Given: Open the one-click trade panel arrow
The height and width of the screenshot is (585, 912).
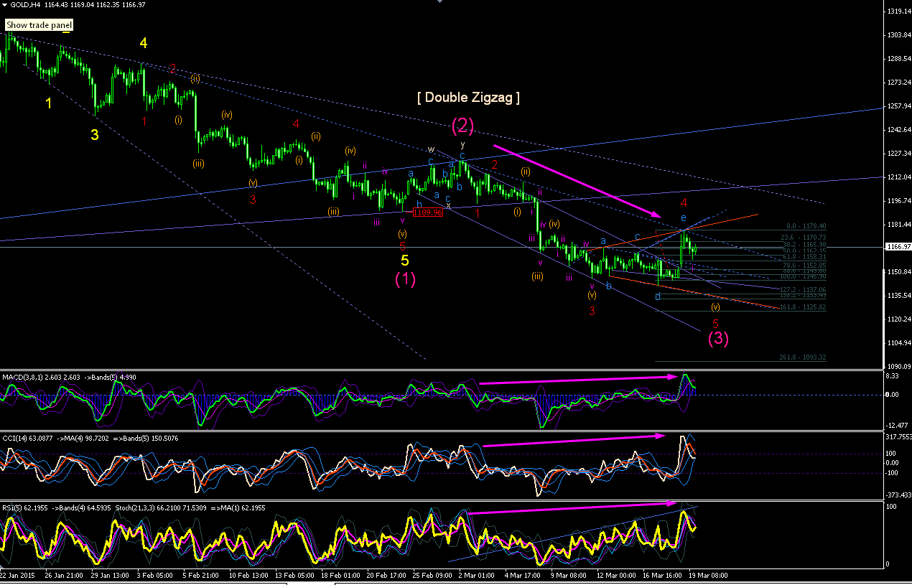Looking at the screenshot, I should click(x=5, y=5).
